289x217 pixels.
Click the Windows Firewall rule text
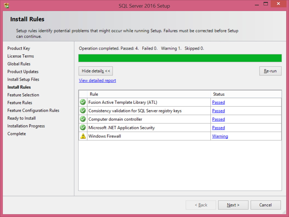105,136
